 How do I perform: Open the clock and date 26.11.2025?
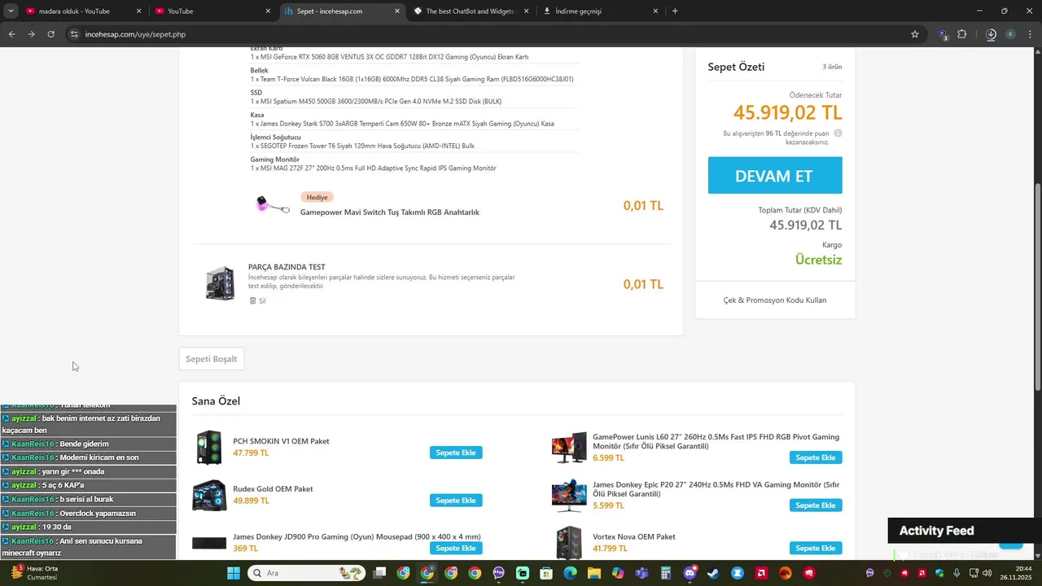(1018, 573)
